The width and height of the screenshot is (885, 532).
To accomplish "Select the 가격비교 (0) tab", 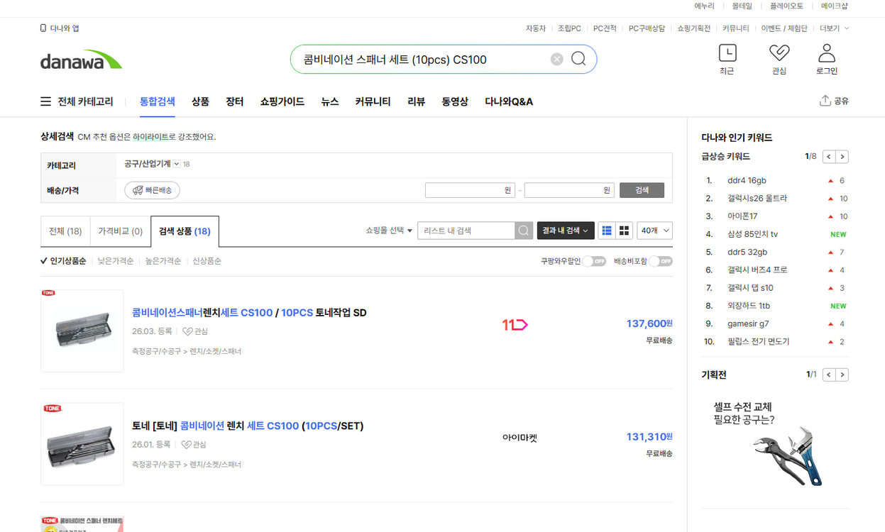I will 121,231.
